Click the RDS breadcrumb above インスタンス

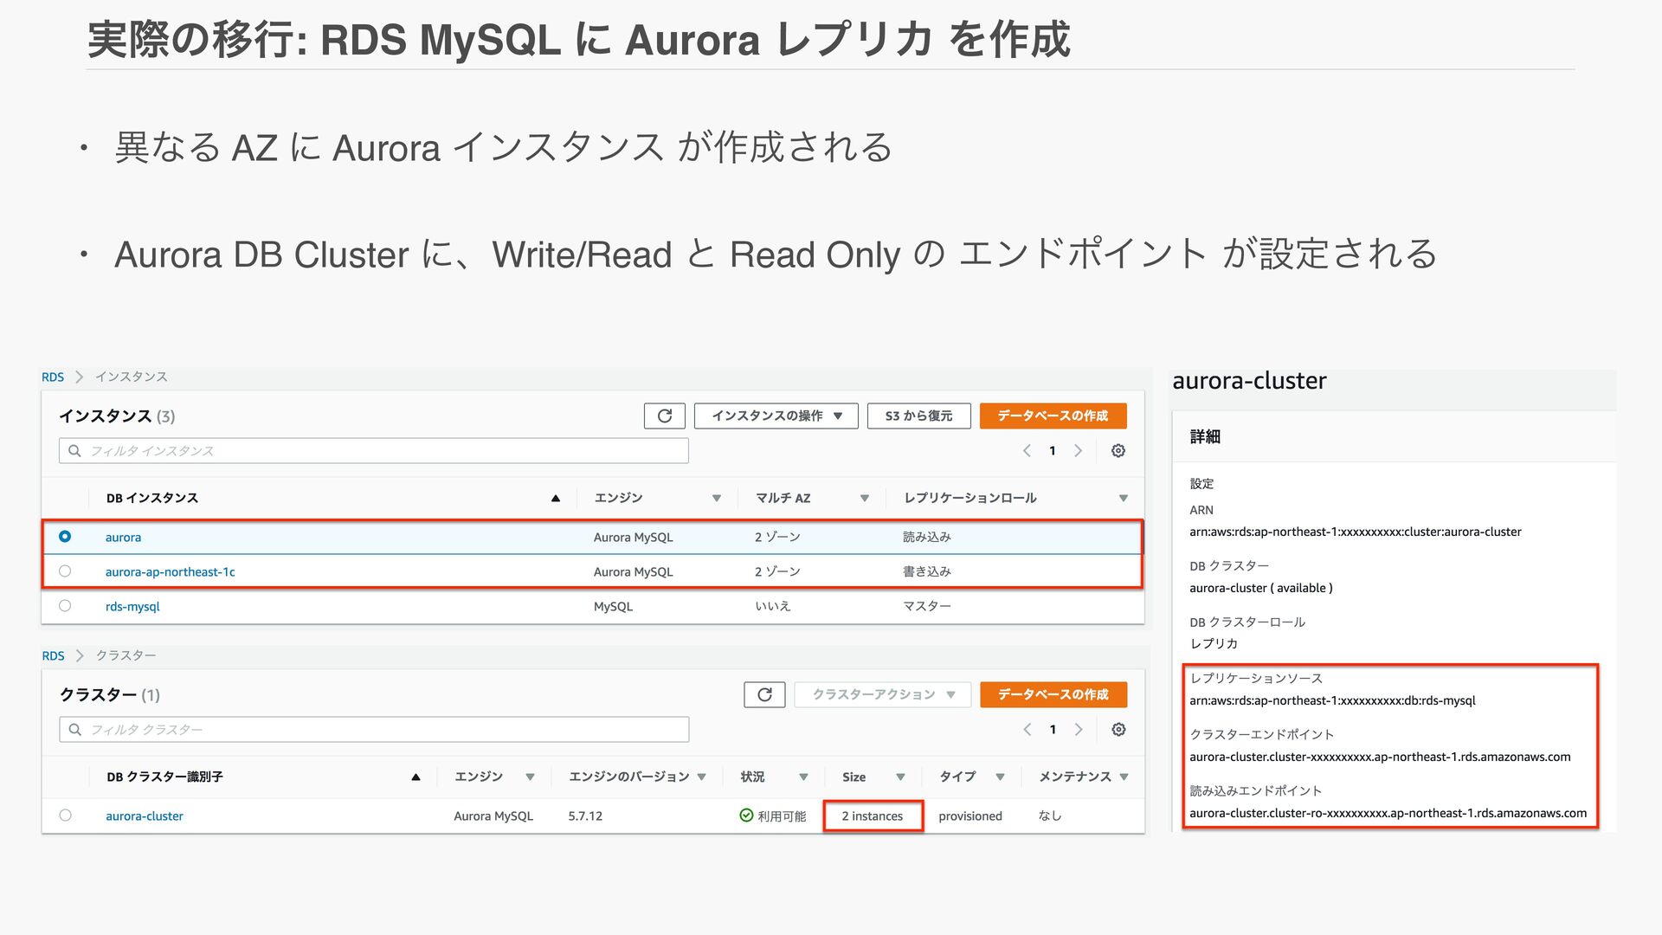tap(53, 377)
